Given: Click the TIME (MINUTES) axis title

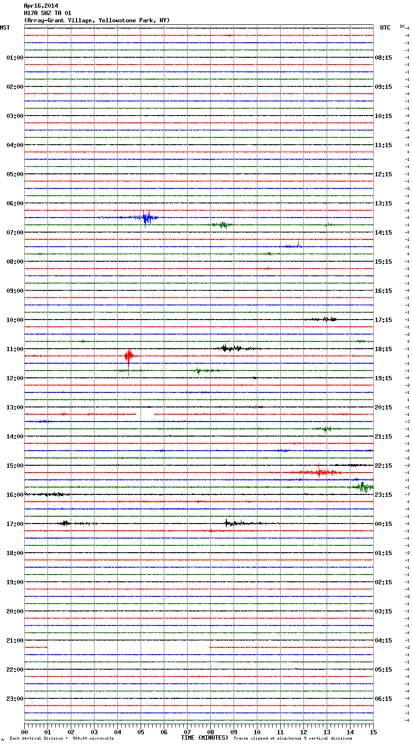Looking at the screenshot, I should click(205, 738).
